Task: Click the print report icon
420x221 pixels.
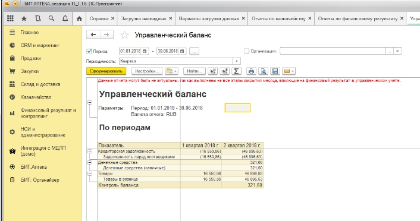Action: 251,71
